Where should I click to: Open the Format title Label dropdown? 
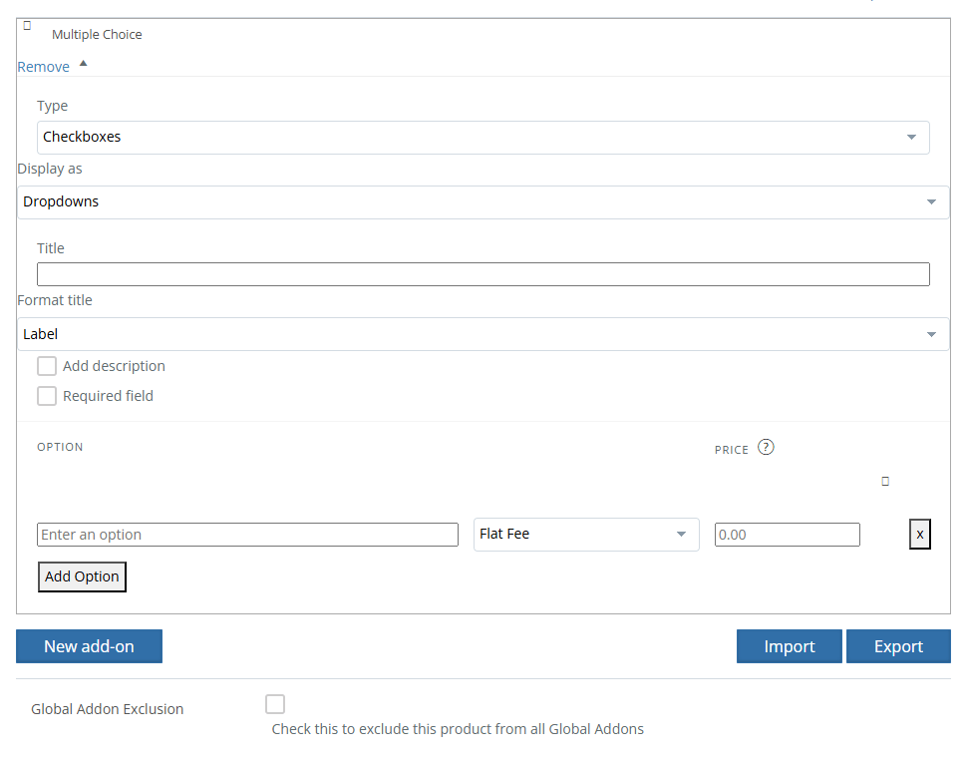coord(483,335)
